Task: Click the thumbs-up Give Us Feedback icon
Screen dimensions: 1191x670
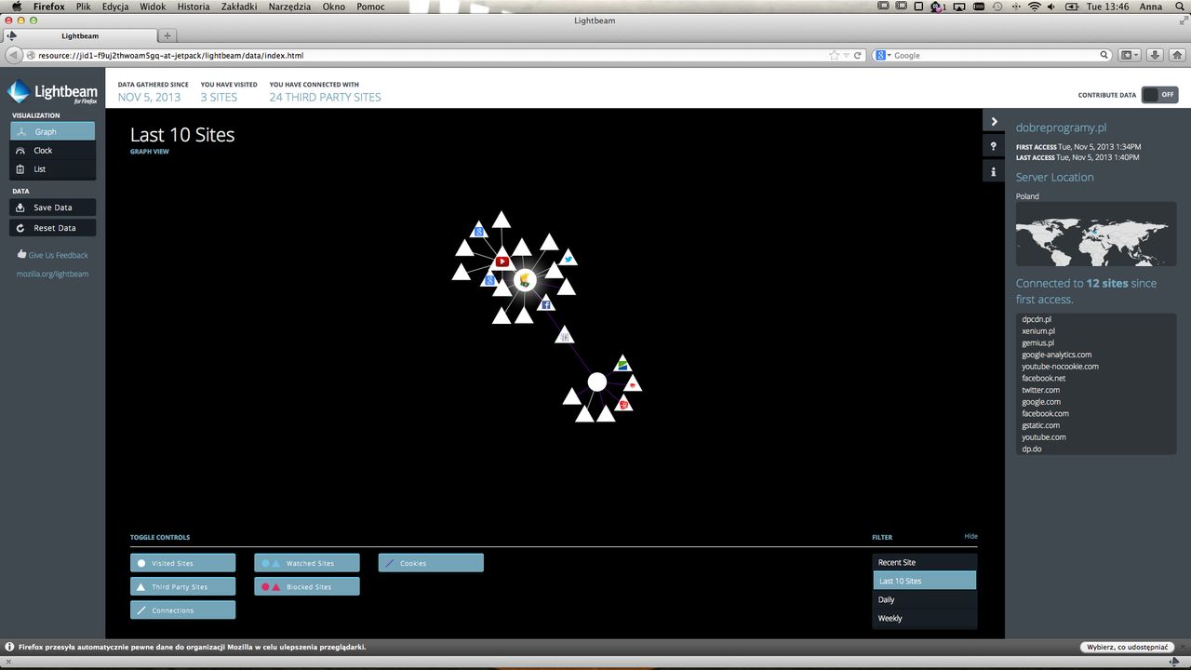Action: pyautogui.click(x=21, y=255)
